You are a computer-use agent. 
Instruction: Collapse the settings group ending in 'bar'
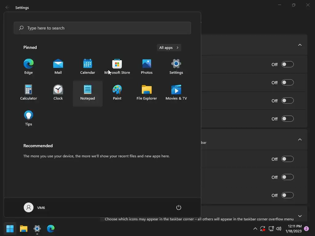300,140
